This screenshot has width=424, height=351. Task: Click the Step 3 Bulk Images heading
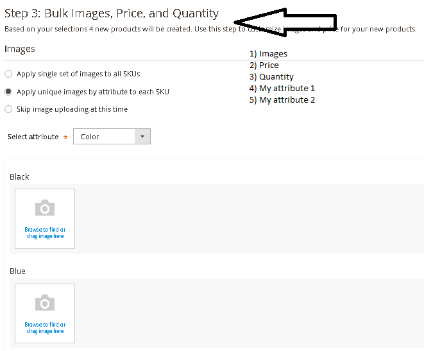pos(112,13)
